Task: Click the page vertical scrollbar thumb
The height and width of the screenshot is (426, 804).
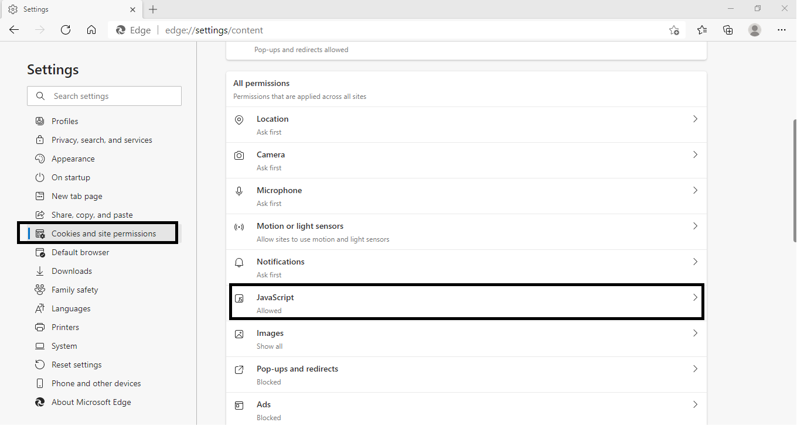Action: [x=794, y=180]
